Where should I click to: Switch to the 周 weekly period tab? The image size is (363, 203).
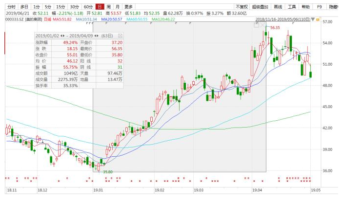click(108, 7)
